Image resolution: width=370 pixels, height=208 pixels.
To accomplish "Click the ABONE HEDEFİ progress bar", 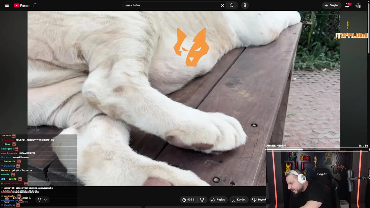I will coord(318,150).
